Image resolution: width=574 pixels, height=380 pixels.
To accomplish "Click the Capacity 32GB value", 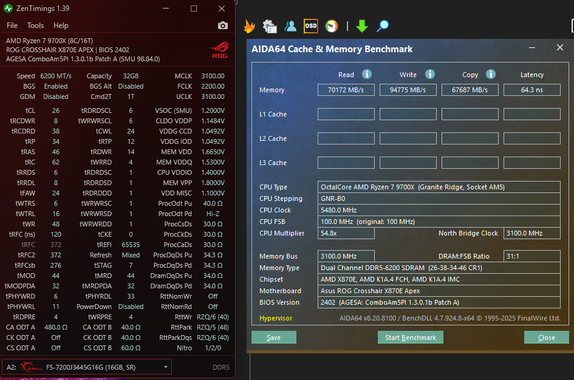I will tap(131, 76).
